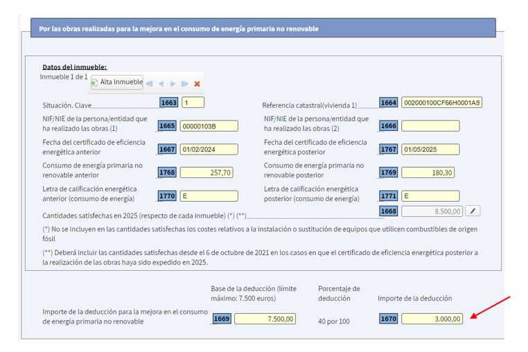Edit the fecha certificado posterior field 1767
Screen dimensions: 528x352
430,149
